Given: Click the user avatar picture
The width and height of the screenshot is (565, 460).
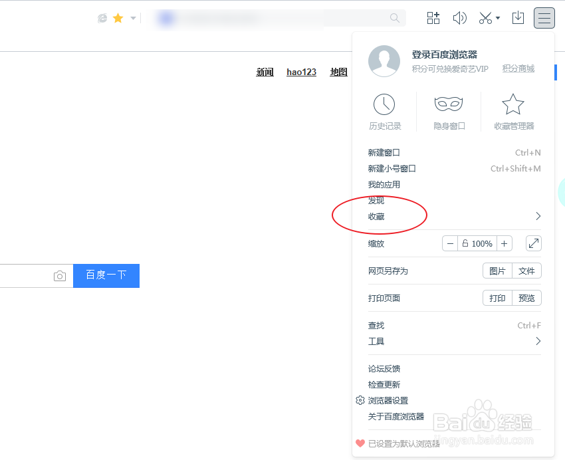Looking at the screenshot, I should [384, 61].
